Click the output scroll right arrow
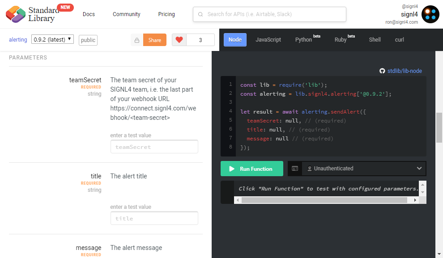Viewport: 443px width, 258px height. [415, 200]
